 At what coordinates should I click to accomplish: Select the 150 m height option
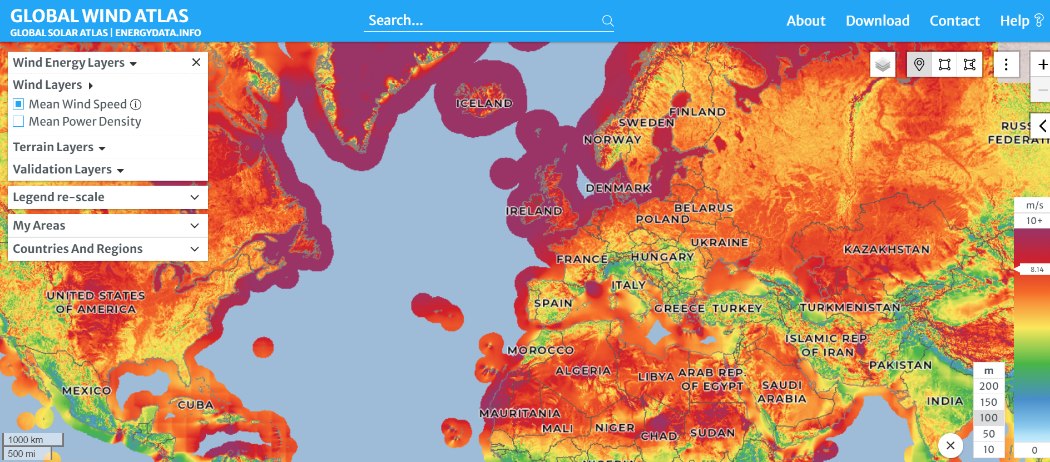[988, 402]
